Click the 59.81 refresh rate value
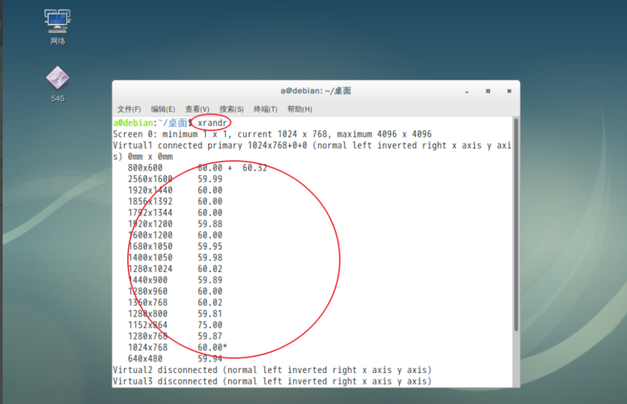Screen dimensions: 627x404 210,313
